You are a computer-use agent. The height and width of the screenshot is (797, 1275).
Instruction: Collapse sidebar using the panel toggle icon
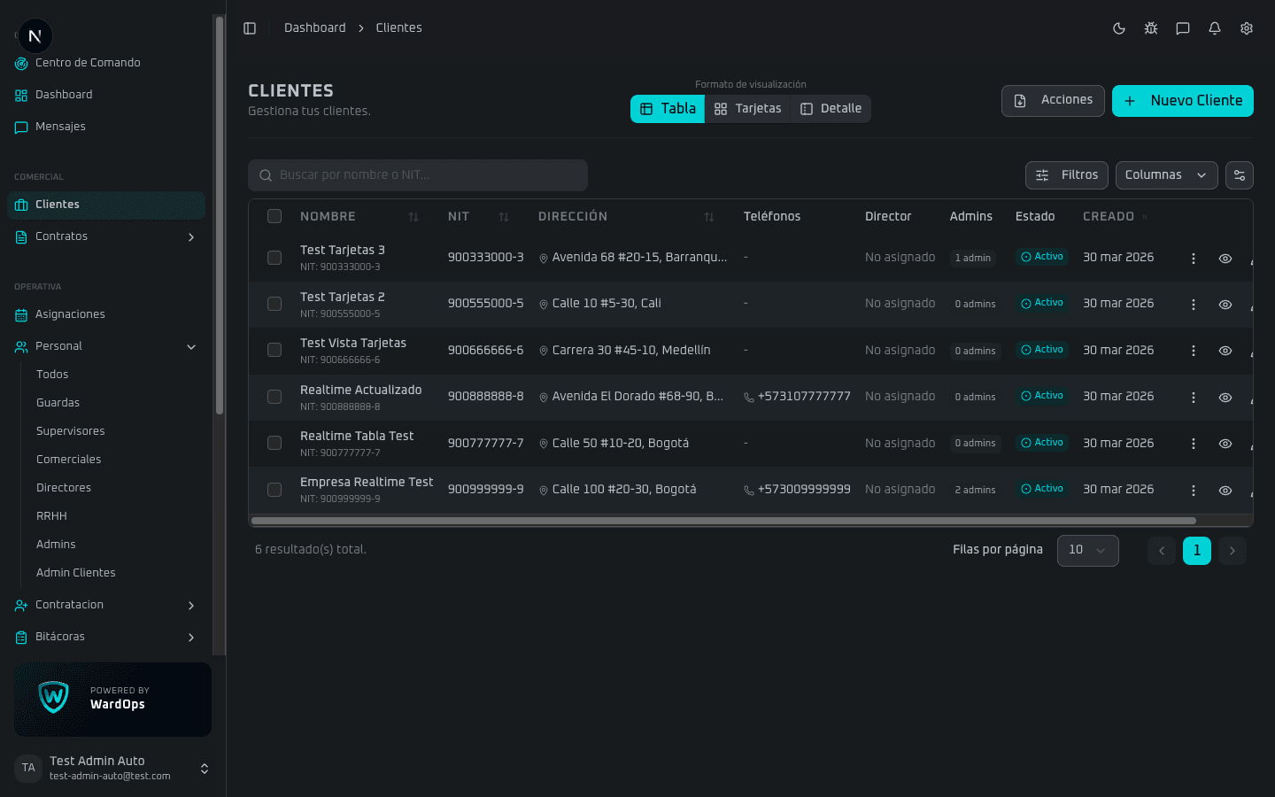coord(250,28)
